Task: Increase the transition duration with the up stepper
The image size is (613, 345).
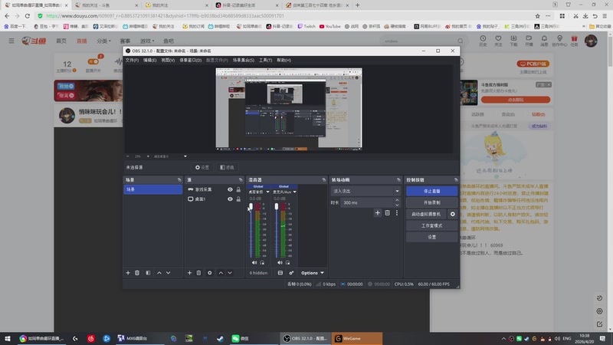Action: coord(397,200)
